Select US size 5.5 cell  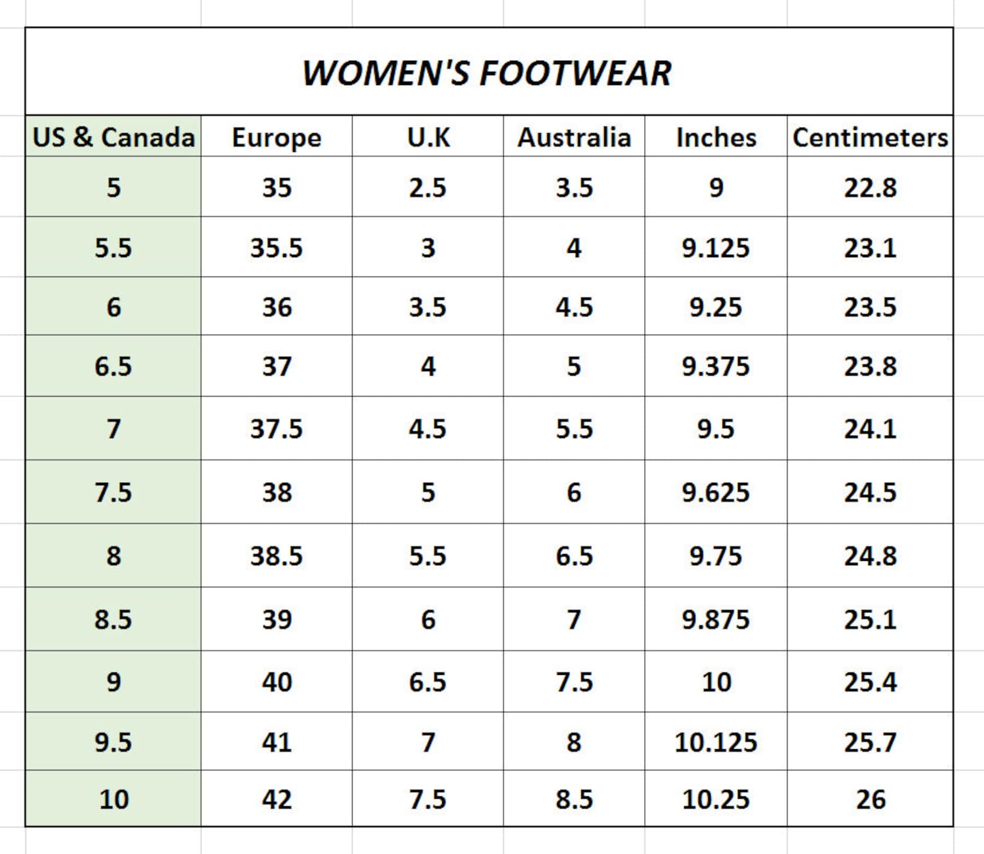tap(113, 247)
